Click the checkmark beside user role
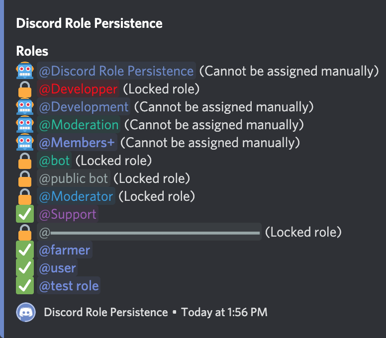The height and width of the screenshot is (338, 386). tap(25, 268)
